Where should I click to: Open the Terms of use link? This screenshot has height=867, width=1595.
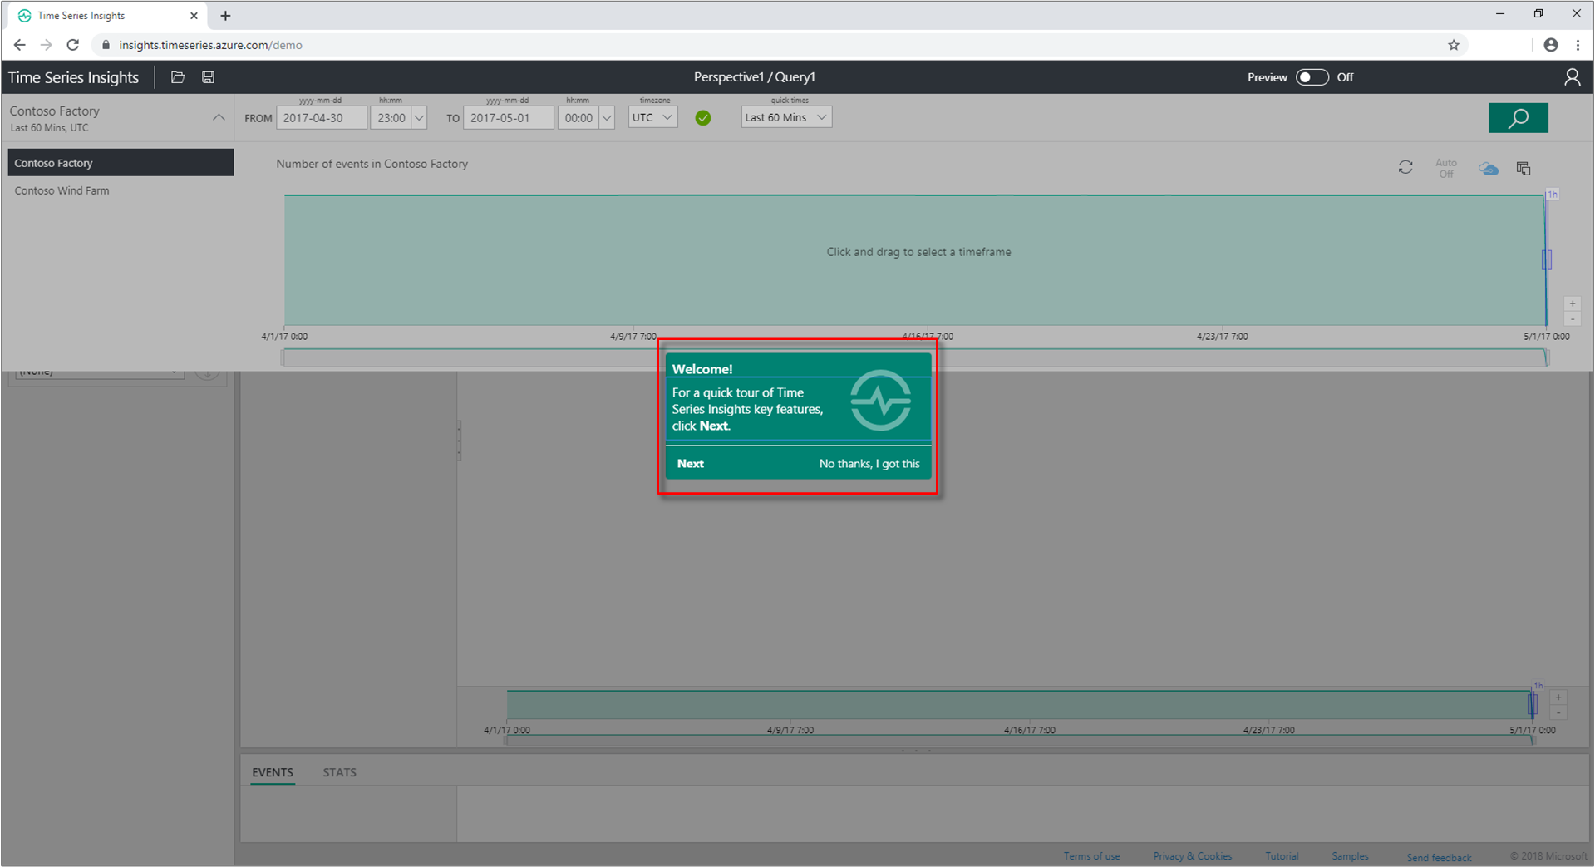(x=1091, y=856)
